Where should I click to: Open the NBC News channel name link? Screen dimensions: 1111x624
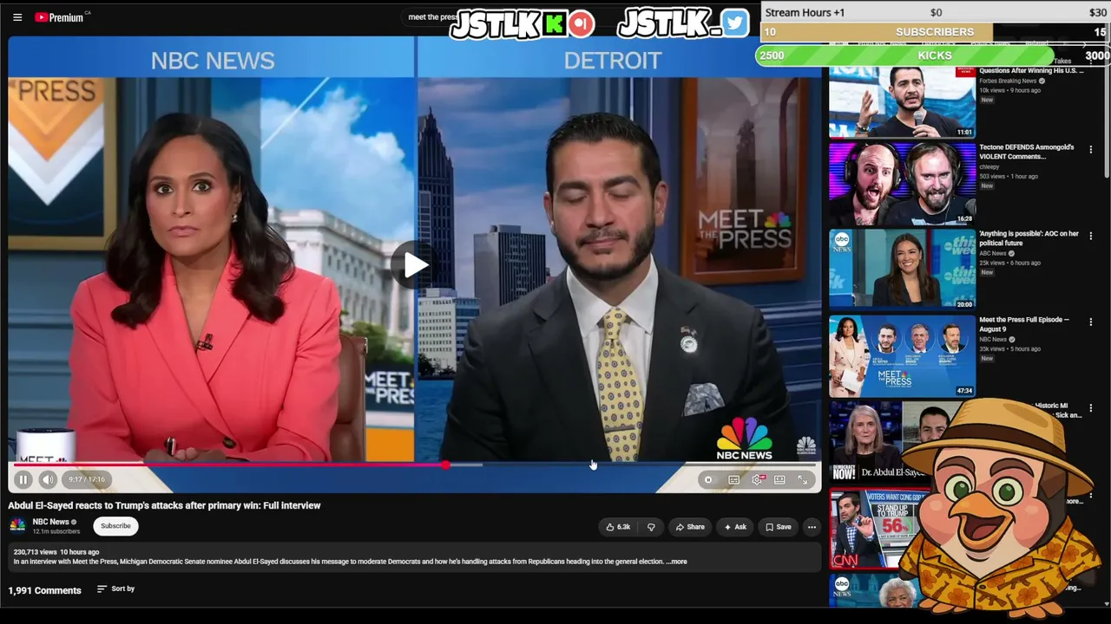(x=50, y=522)
